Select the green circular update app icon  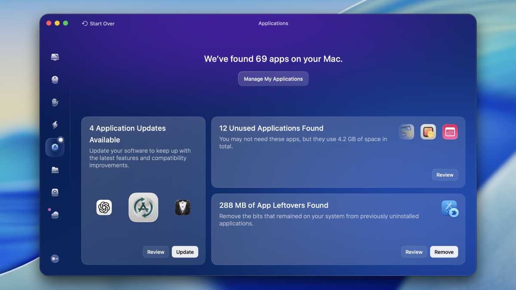[x=143, y=207]
